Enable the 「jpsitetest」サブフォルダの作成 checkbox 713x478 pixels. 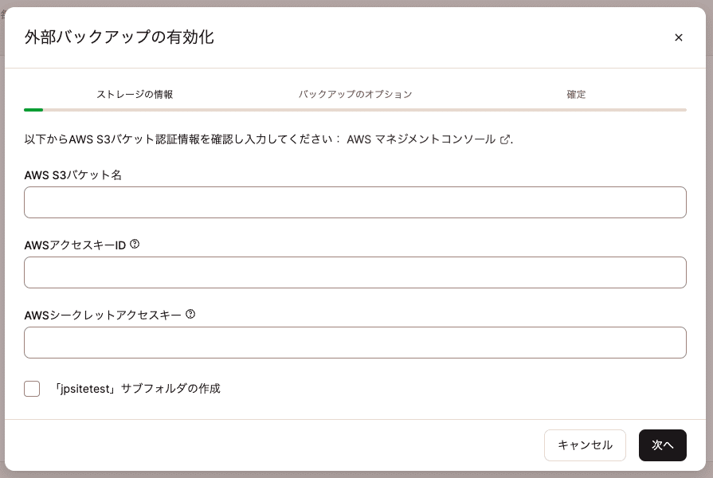[x=32, y=389]
